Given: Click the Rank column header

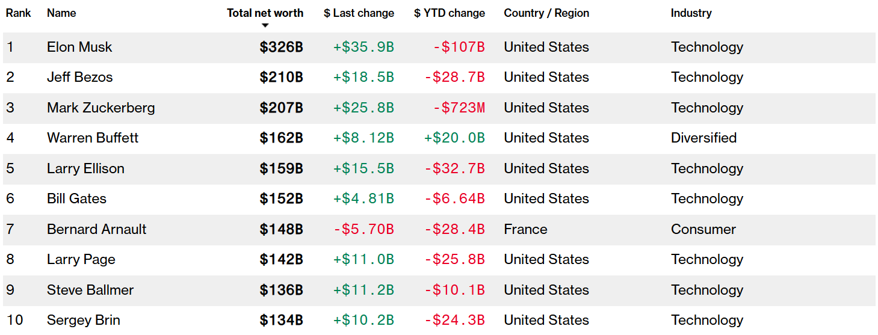Looking at the screenshot, I should pyautogui.click(x=19, y=13).
